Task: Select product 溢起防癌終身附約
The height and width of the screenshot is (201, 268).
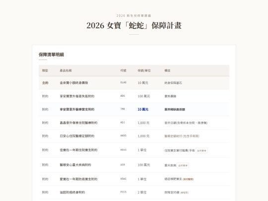Action: tap(72, 193)
